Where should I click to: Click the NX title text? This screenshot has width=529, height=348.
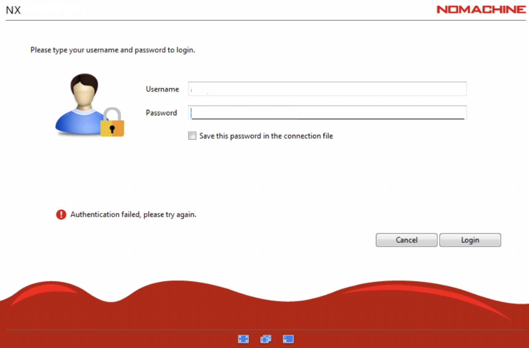click(13, 10)
